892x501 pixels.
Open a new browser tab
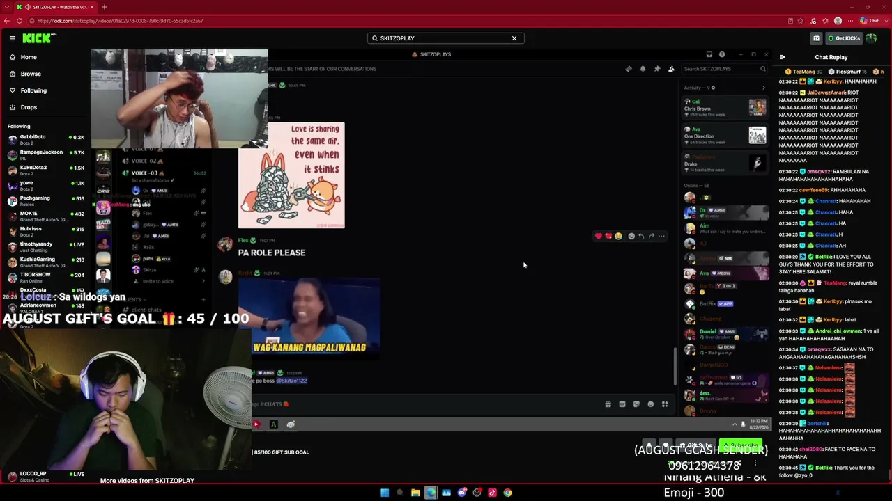[x=104, y=7]
